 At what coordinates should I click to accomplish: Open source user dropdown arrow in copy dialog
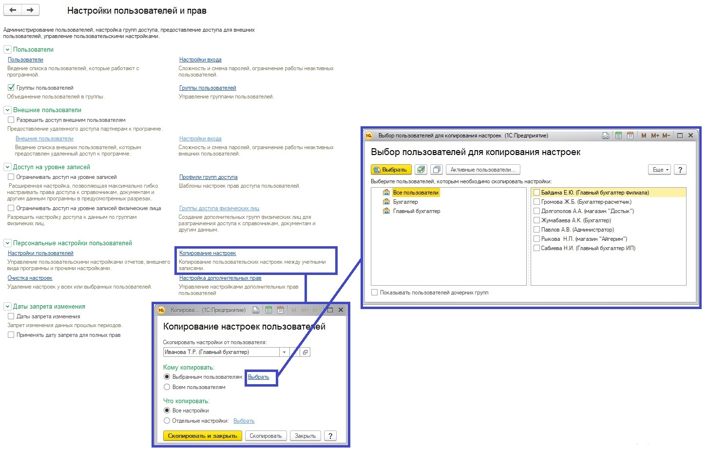coord(284,352)
